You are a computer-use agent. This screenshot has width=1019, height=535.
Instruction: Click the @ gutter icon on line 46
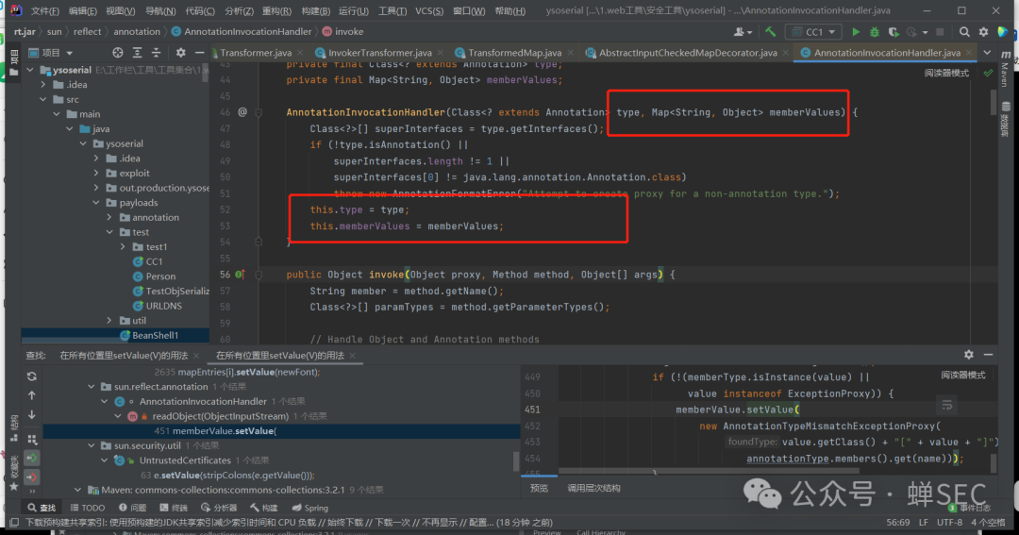pyautogui.click(x=242, y=111)
